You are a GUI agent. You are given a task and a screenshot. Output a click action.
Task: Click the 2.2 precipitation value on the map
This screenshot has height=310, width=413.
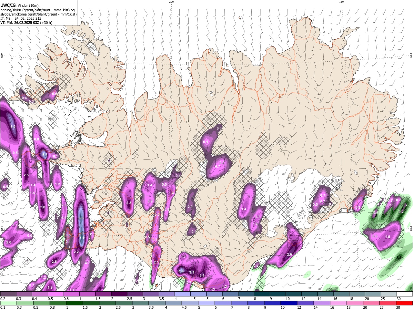[x=76, y=252]
